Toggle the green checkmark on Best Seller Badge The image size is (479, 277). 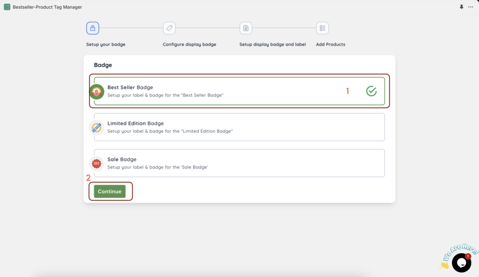tap(371, 91)
